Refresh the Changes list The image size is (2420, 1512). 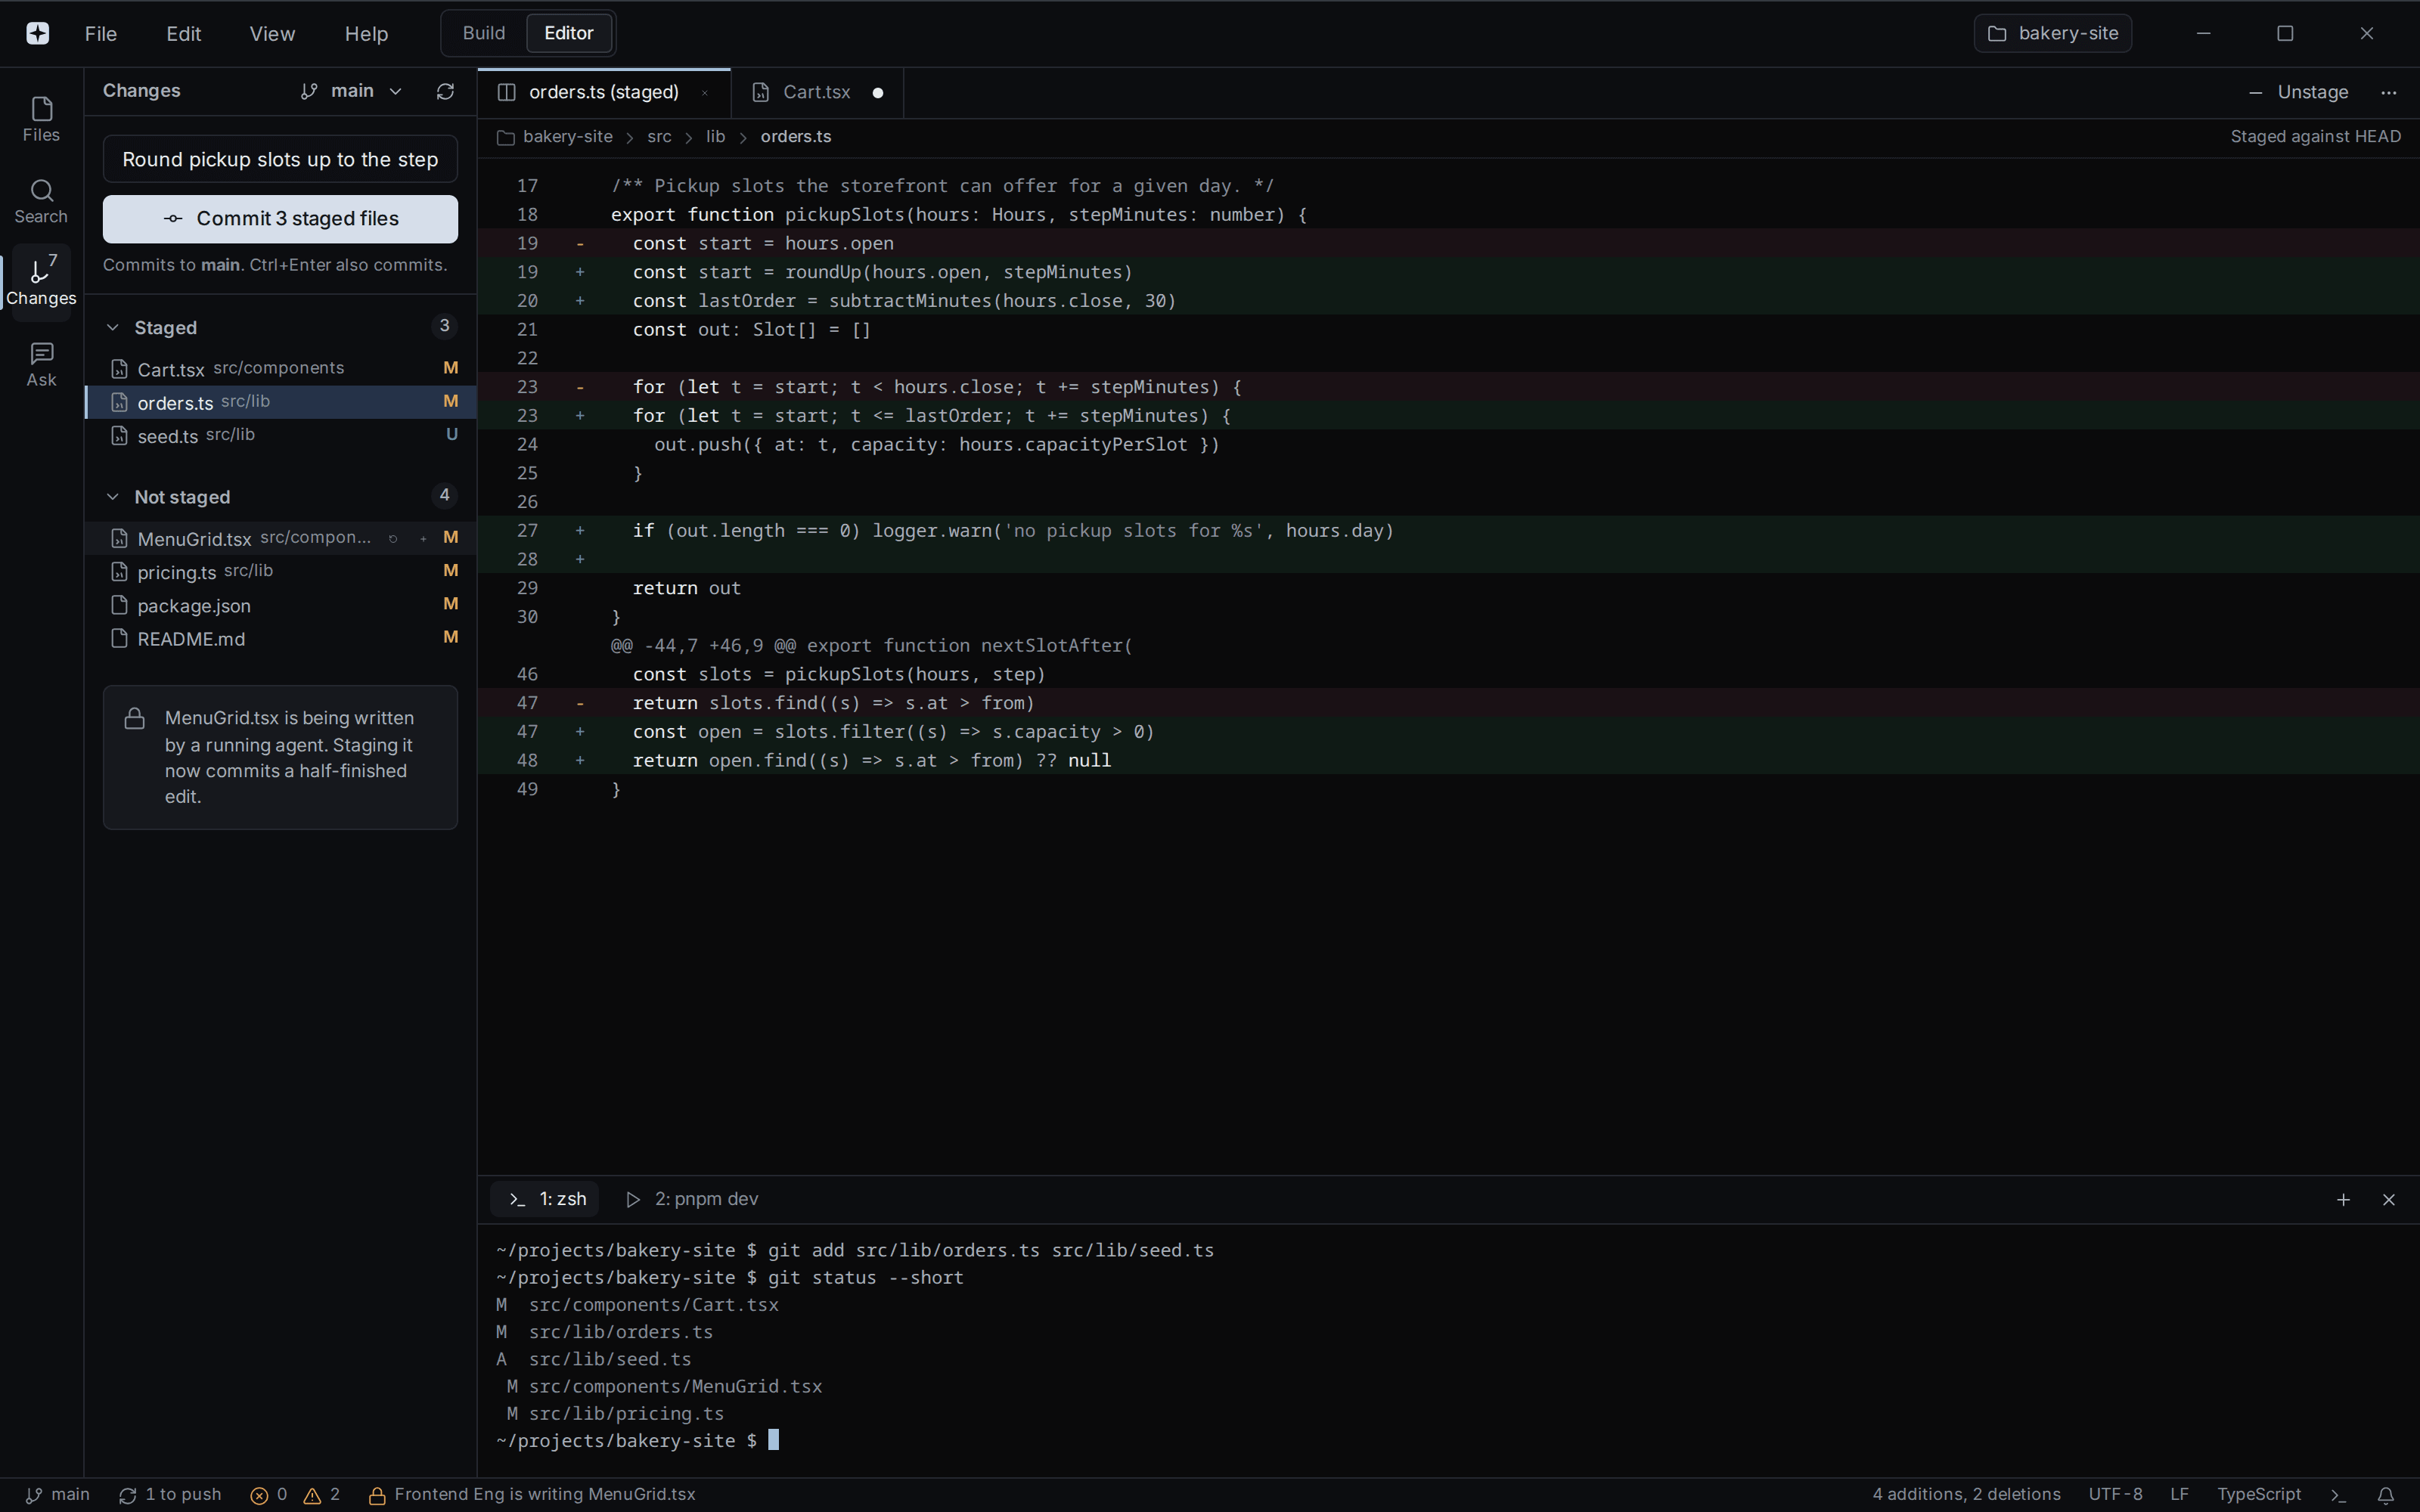point(445,91)
